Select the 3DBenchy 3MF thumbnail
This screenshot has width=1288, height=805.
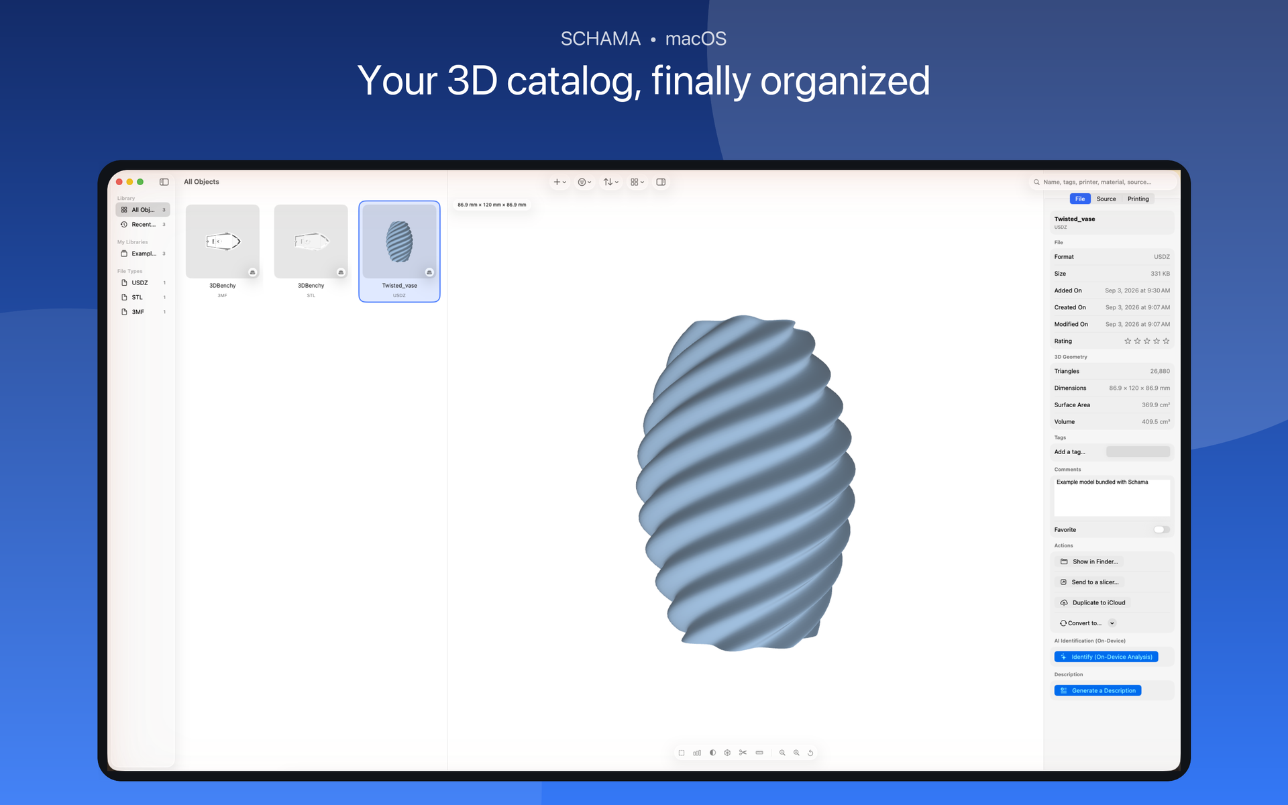coord(223,241)
